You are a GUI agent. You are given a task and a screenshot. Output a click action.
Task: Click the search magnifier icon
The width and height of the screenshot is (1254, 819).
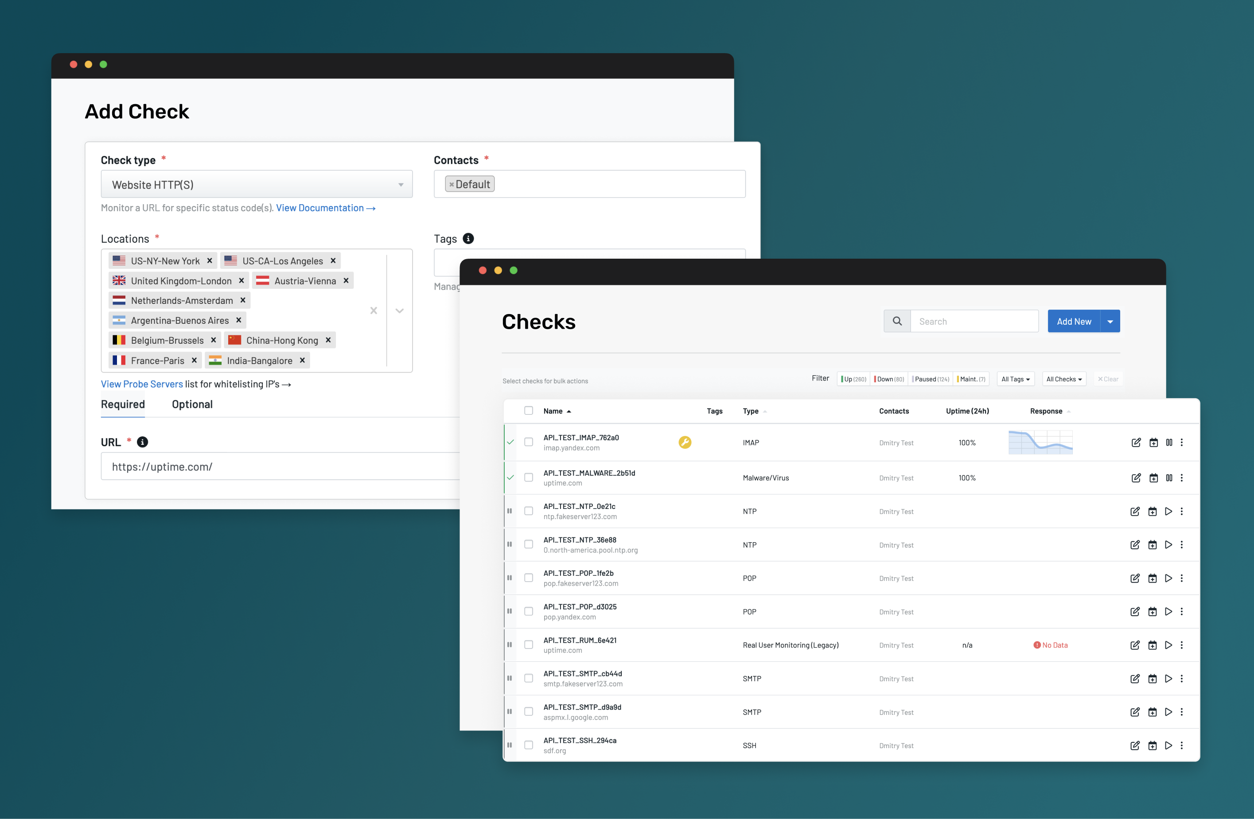point(897,321)
